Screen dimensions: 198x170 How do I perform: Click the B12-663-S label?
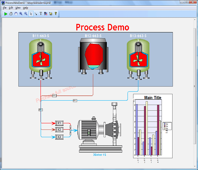[93, 36]
